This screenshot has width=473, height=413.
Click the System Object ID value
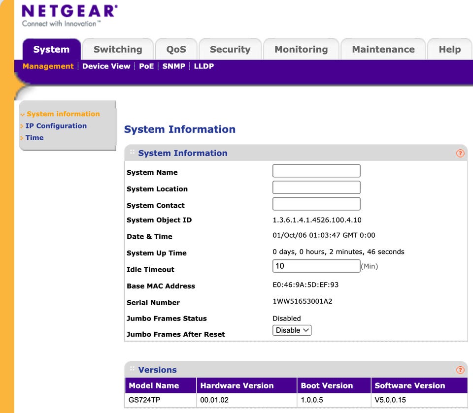(317, 220)
